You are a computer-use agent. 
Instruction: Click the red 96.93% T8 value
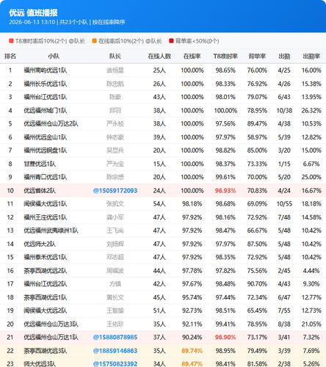(225, 191)
